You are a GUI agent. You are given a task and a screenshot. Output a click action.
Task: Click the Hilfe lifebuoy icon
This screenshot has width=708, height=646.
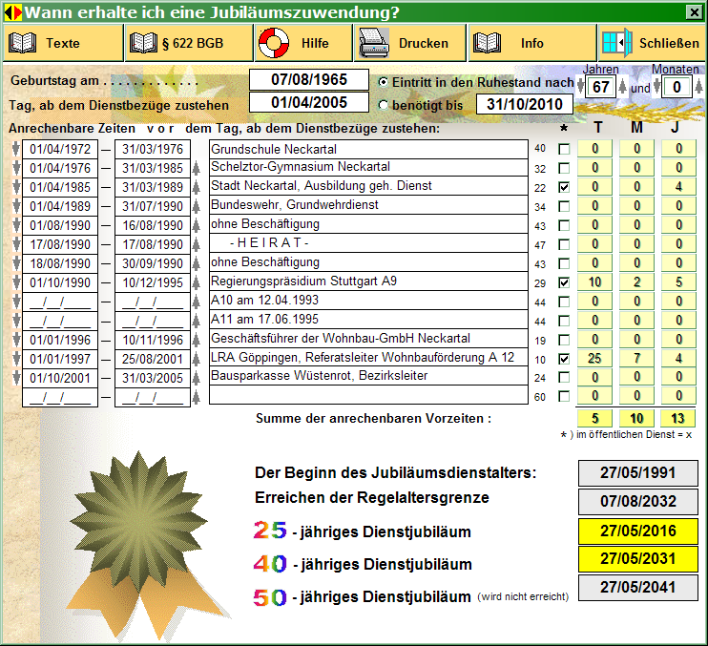pos(274,43)
